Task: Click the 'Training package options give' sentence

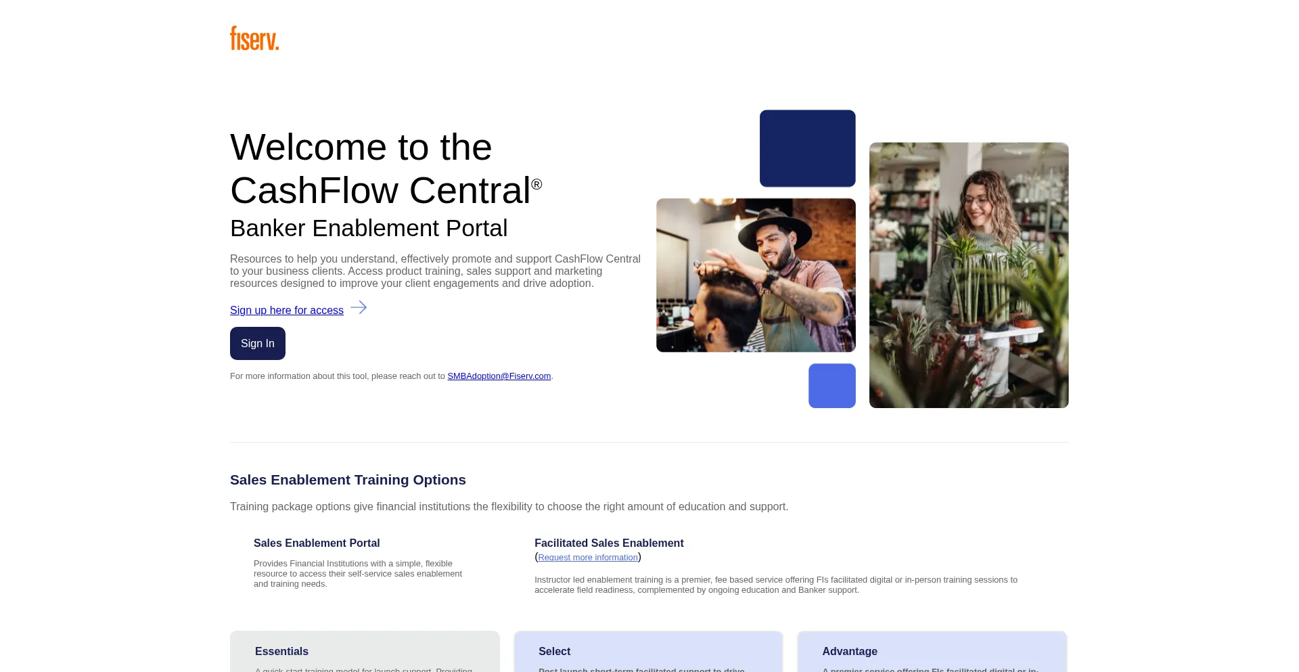Action: [x=509, y=507]
